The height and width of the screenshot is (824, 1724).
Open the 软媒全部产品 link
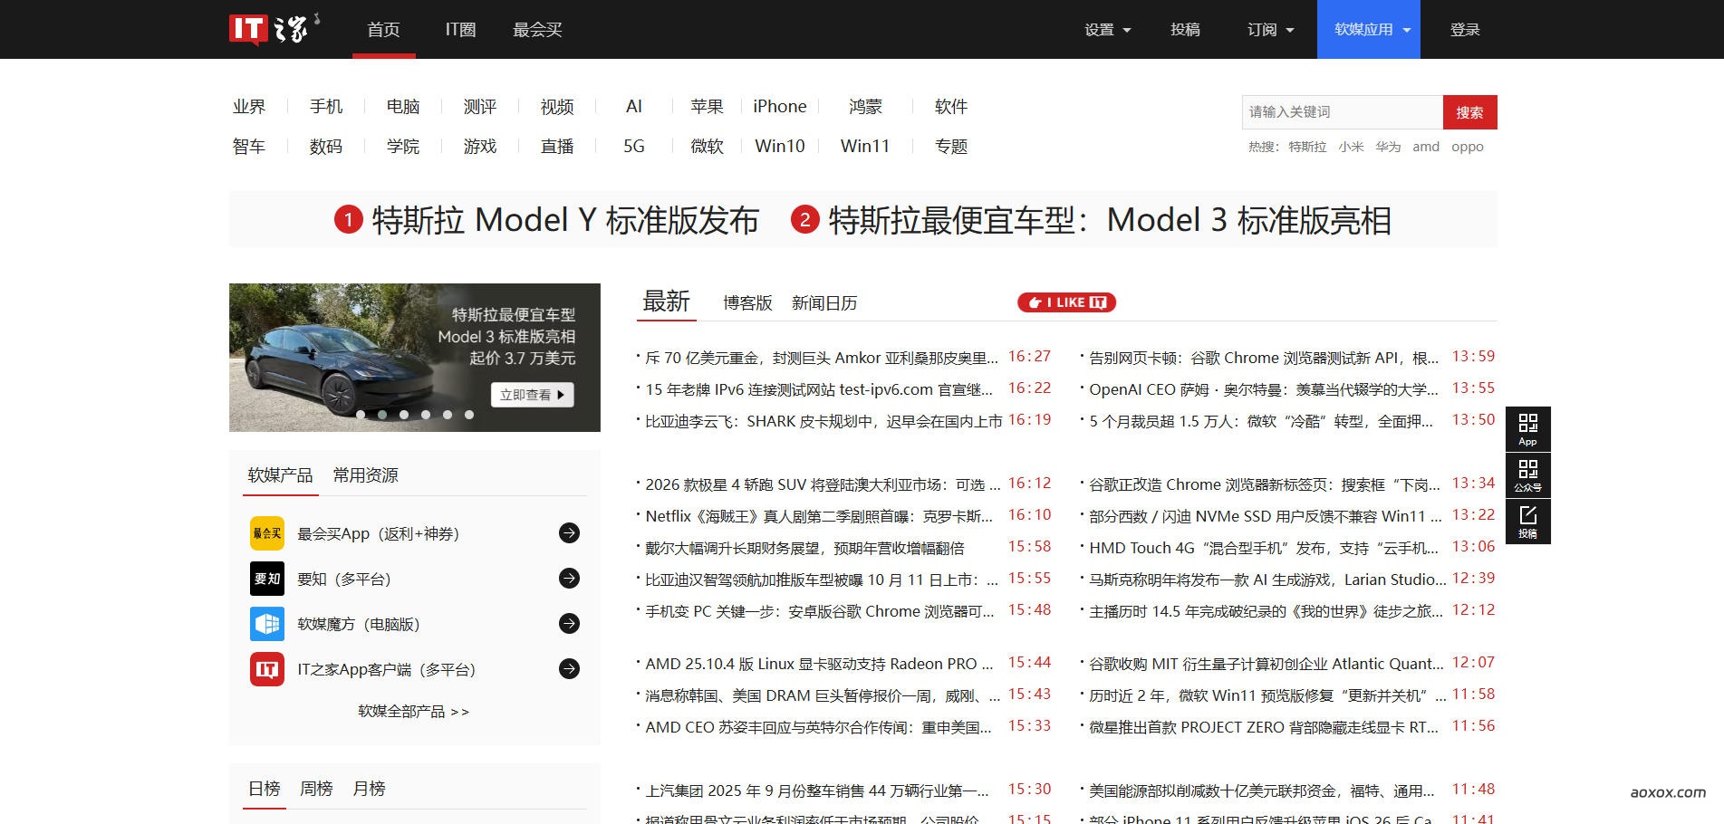point(414,712)
